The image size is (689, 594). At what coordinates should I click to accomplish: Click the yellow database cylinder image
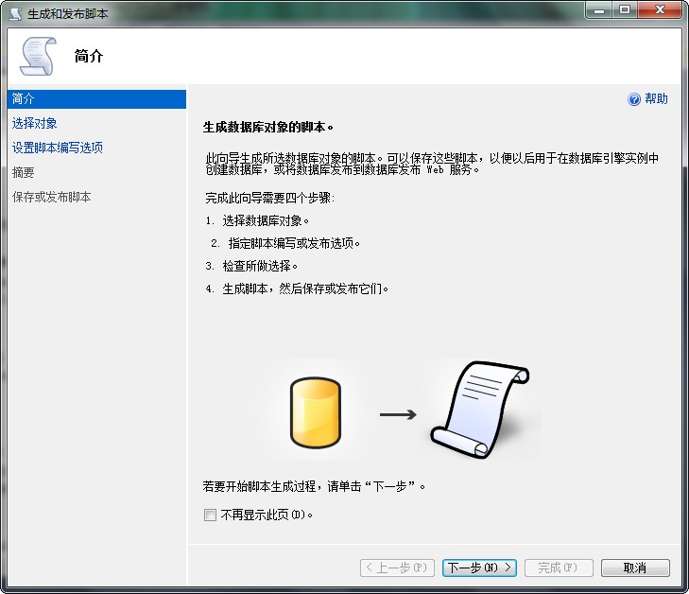[x=316, y=412]
